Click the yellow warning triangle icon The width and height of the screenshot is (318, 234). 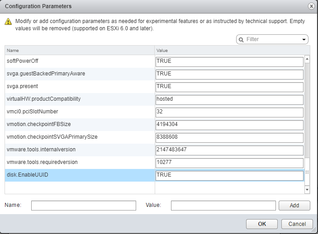8,22
